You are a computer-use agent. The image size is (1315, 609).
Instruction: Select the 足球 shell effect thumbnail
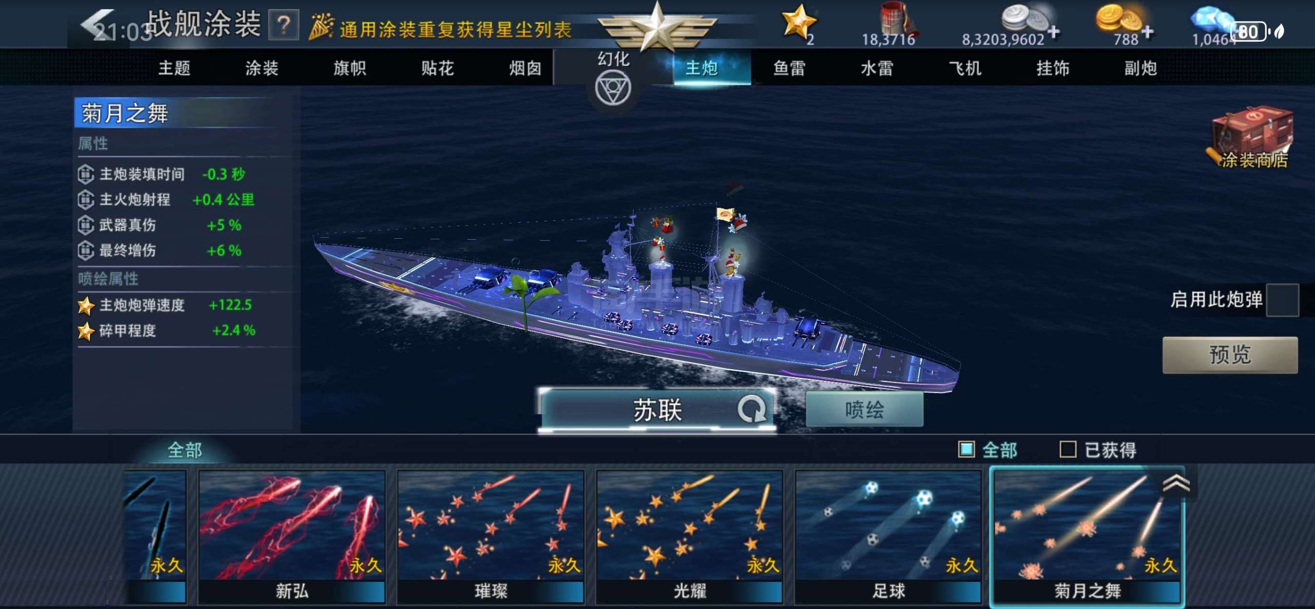[x=888, y=536]
